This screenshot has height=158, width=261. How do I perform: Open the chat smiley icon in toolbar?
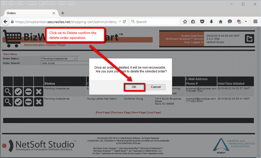[230, 22]
